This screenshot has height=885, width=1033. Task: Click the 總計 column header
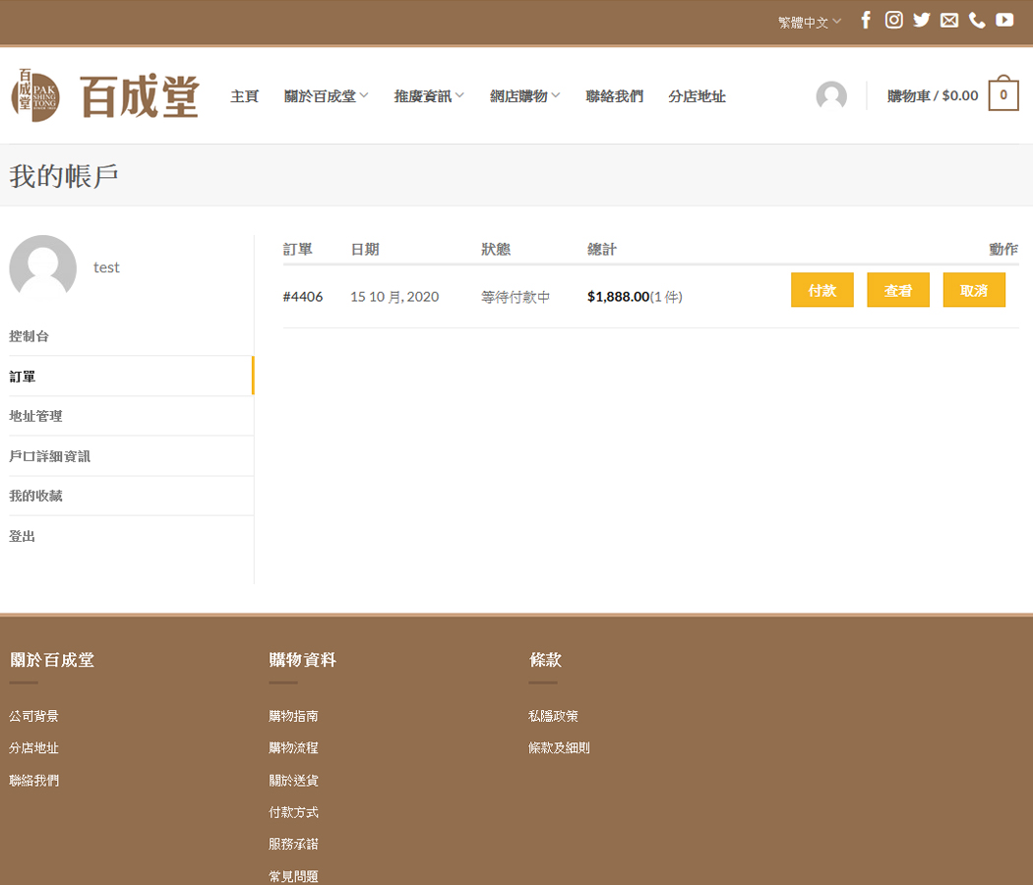[x=602, y=249]
